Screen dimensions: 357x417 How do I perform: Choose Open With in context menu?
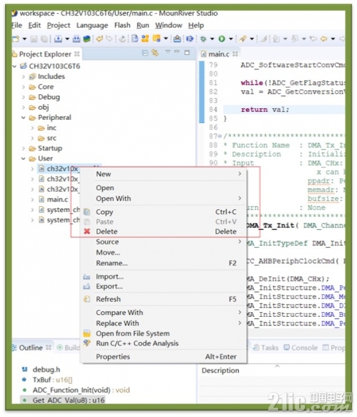click(163, 199)
